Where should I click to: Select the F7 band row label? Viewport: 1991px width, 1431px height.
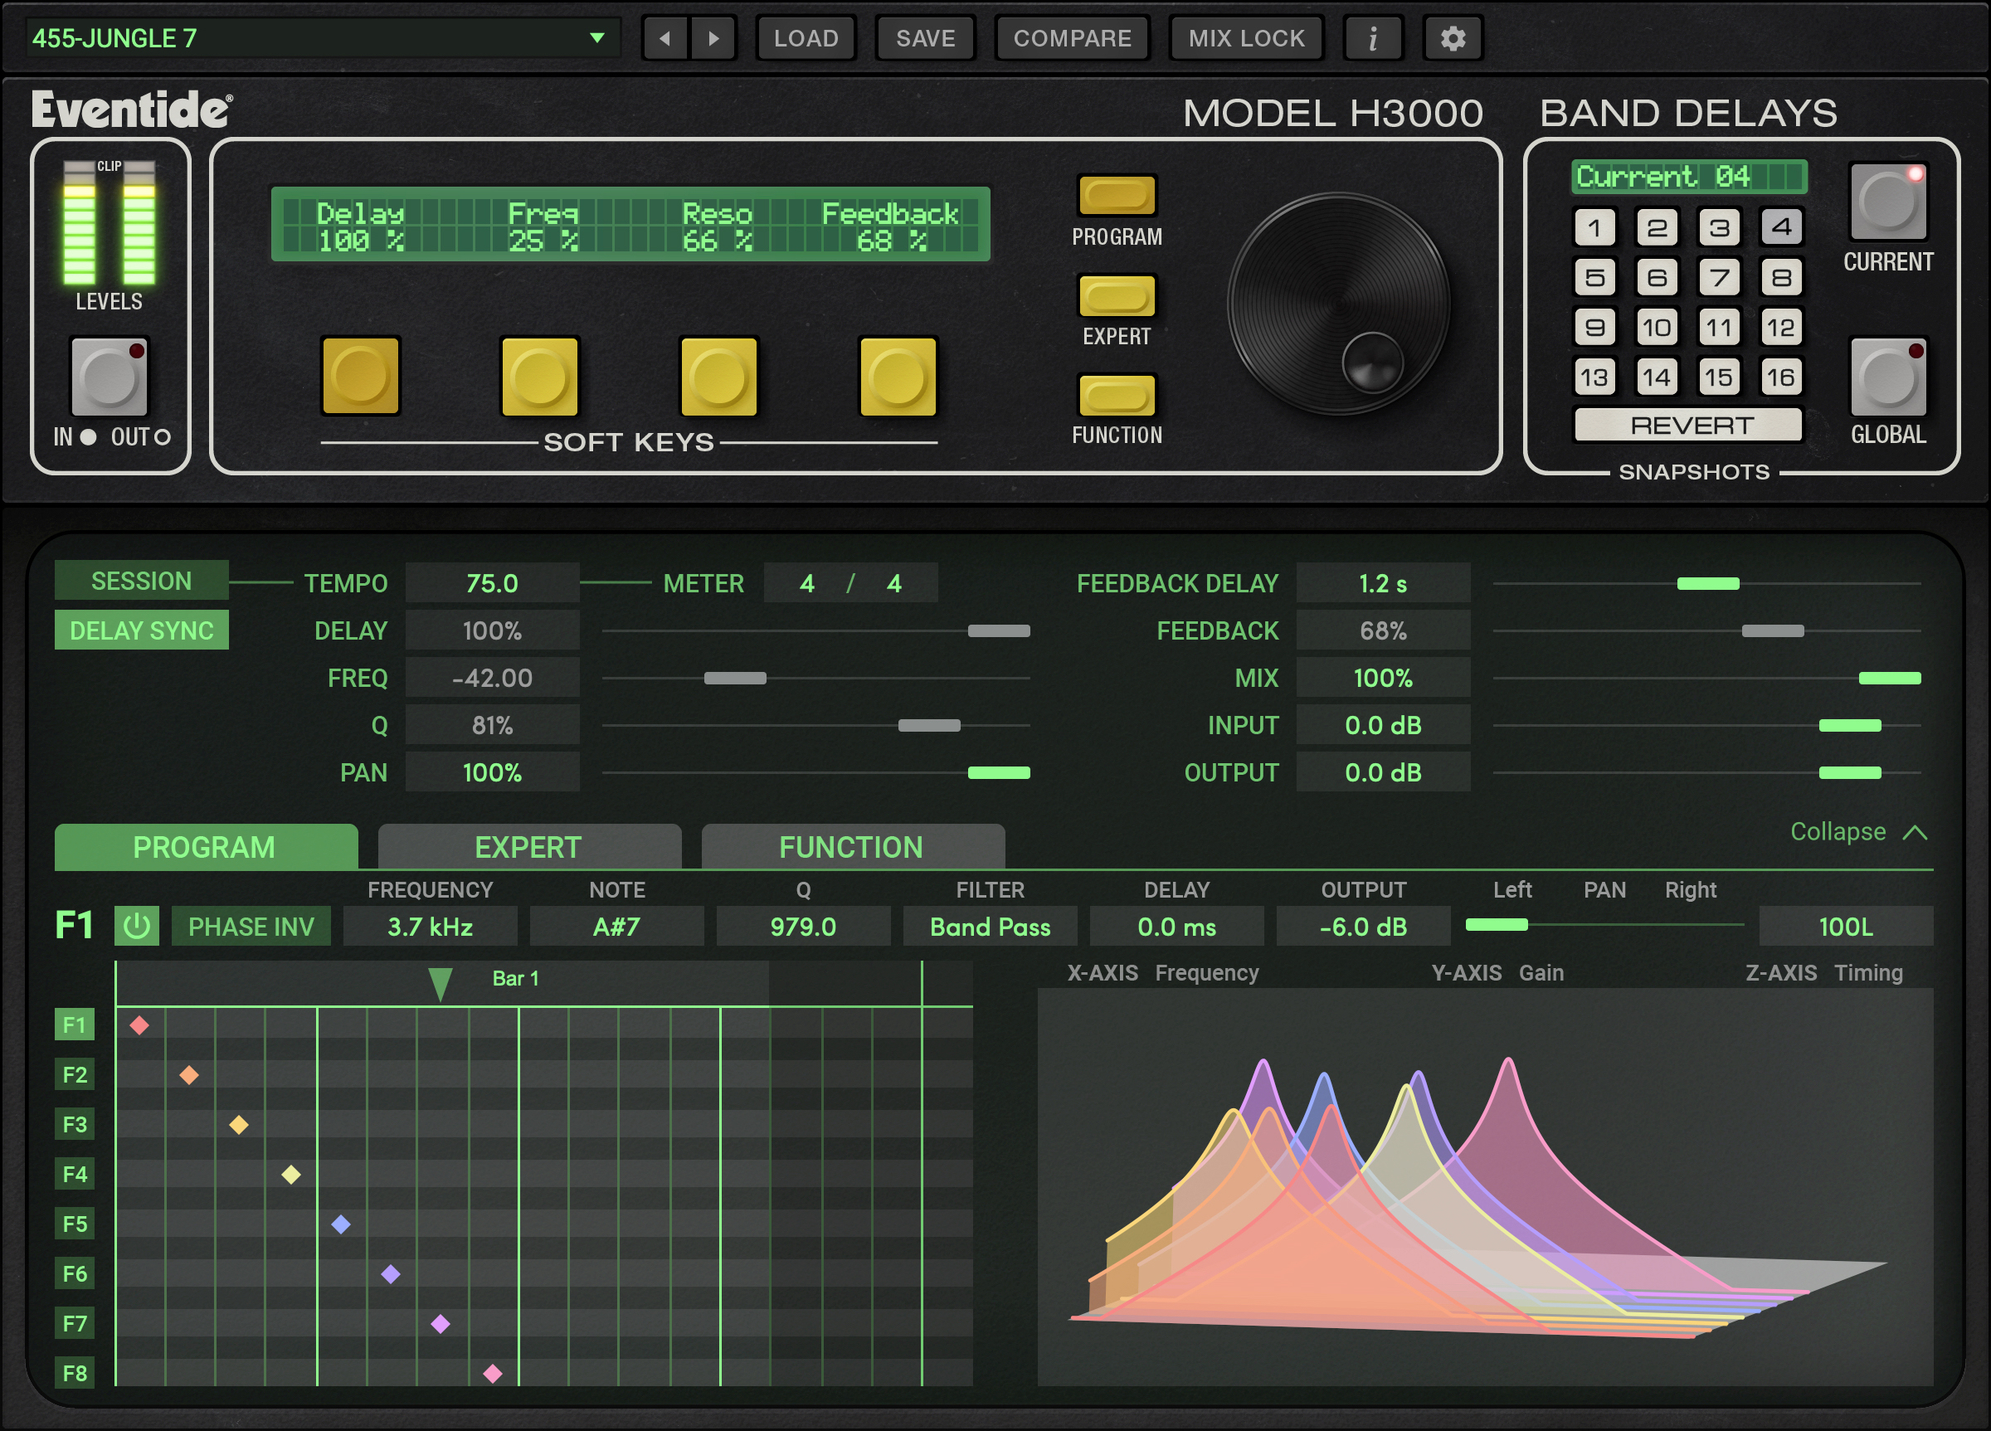pyautogui.click(x=75, y=1323)
